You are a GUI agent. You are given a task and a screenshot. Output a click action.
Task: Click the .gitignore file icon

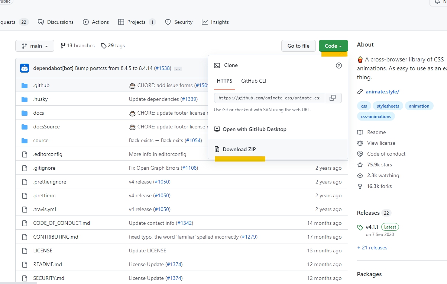25,168
